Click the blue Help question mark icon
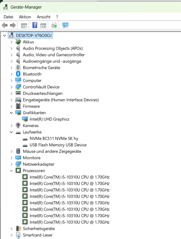The image size is (181, 239). click(x=35, y=25)
